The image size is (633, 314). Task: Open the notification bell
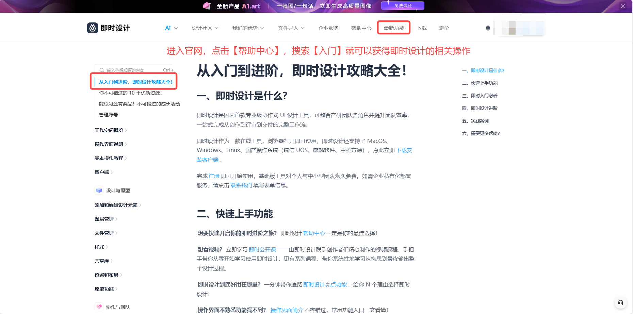[488, 28]
